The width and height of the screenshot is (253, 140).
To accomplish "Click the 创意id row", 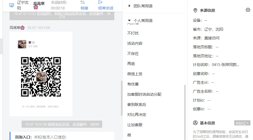I will click(202, 109).
